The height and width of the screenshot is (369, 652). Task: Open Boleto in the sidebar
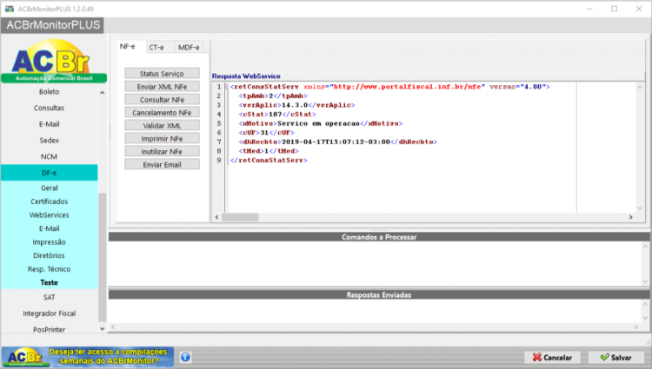pos(49,92)
